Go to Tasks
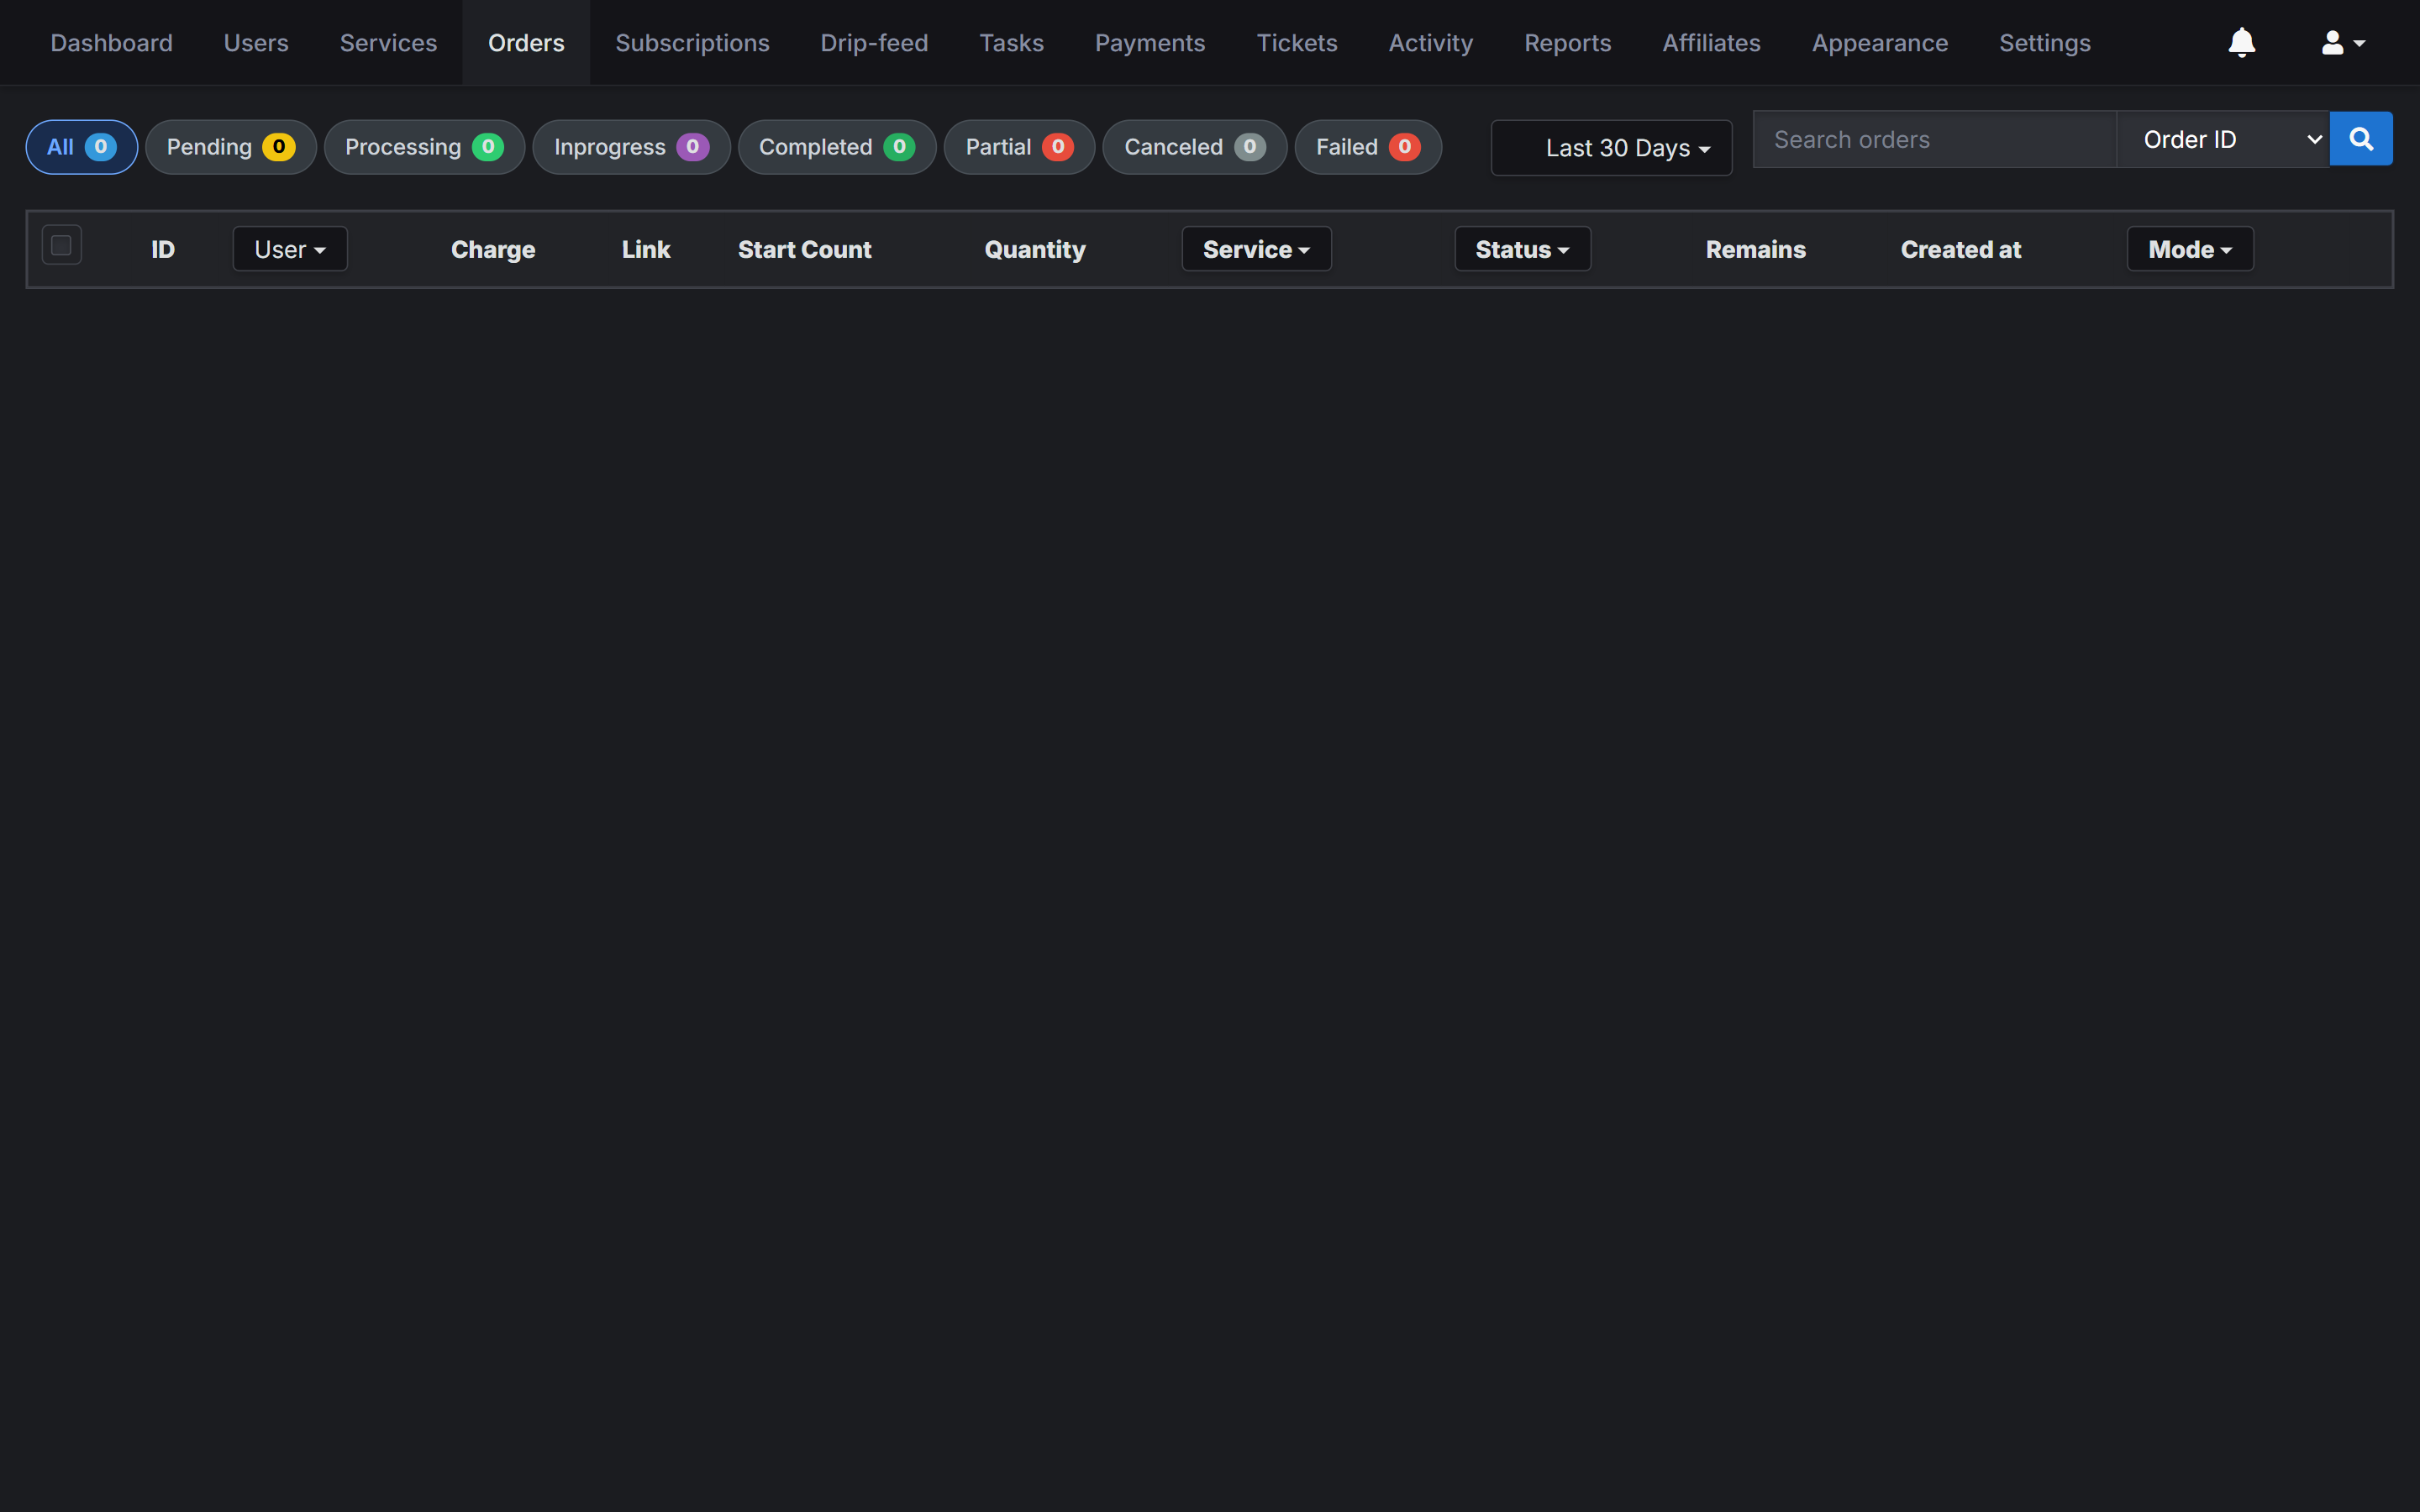The height and width of the screenshot is (1512, 2420). (1011, 42)
